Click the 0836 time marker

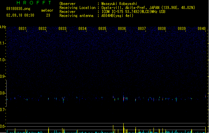tap(122, 28)
